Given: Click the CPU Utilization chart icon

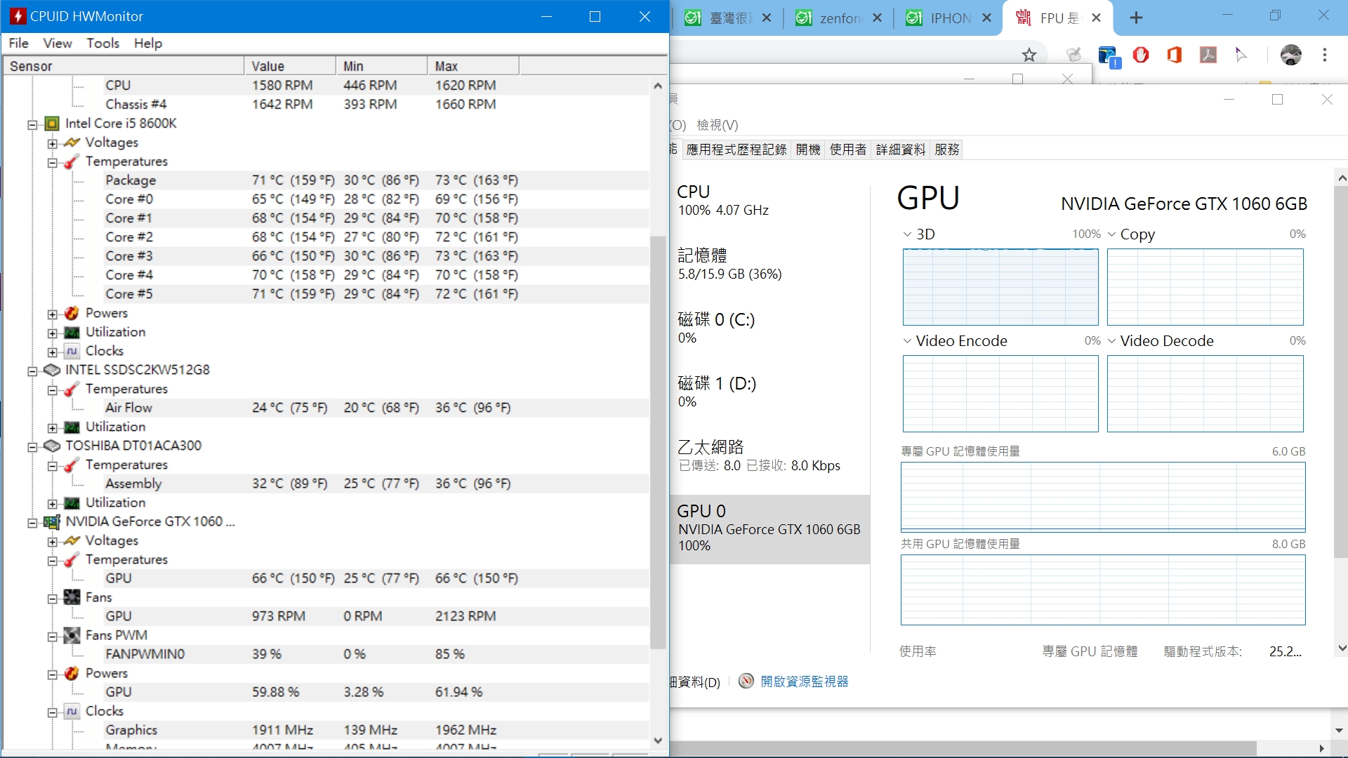Looking at the screenshot, I should pyautogui.click(x=72, y=332).
